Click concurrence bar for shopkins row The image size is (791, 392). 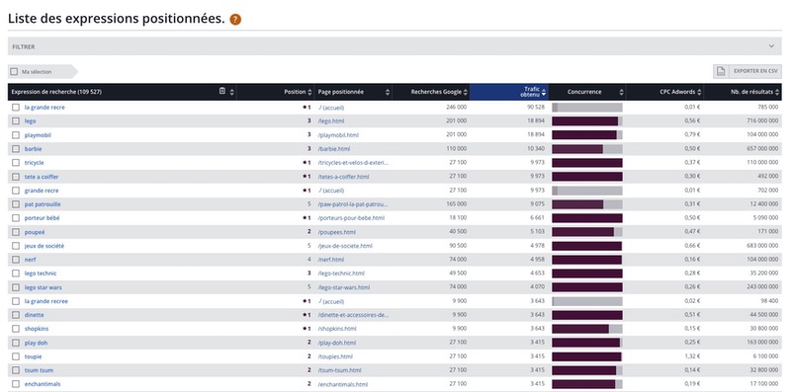pyautogui.click(x=587, y=329)
